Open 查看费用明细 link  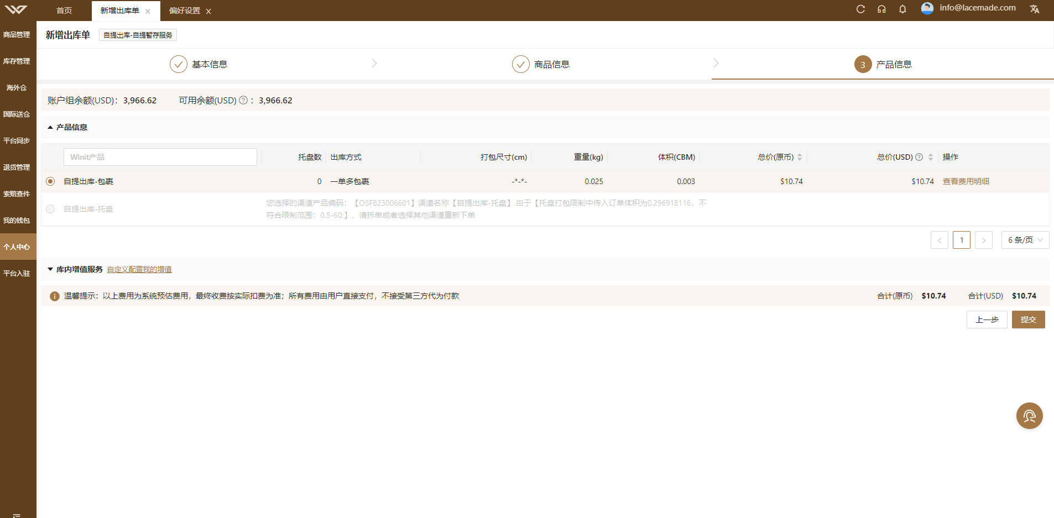966,181
